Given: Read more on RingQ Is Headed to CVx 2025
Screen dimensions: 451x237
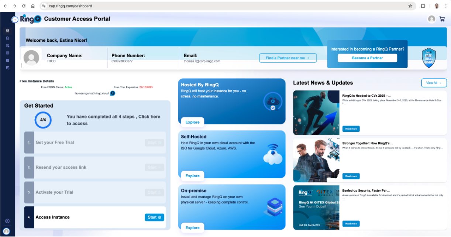Looking at the screenshot, I should pos(351,129).
